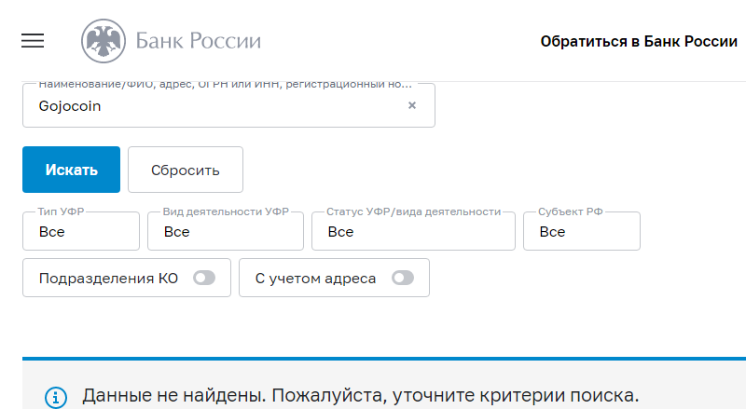Expand the Вид деятельности УФР dropdown
This screenshot has height=409, width=746.
coord(226,231)
